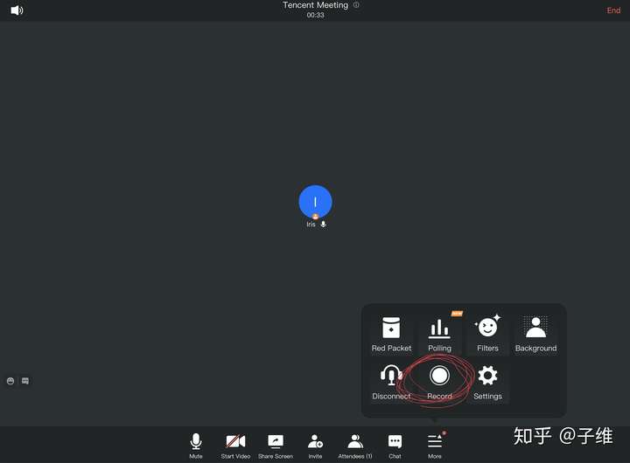Screen dimensions: 630x463
Task: Click Iris's microphone status icon
Action: [324, 225]
